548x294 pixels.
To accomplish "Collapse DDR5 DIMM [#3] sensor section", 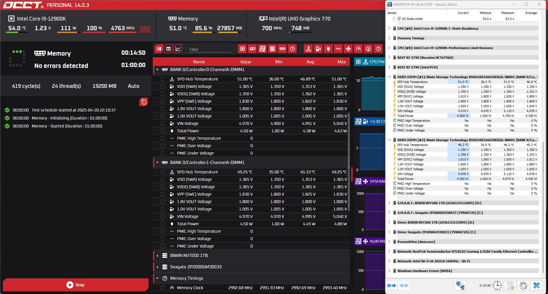I will (x=389, y=140).
